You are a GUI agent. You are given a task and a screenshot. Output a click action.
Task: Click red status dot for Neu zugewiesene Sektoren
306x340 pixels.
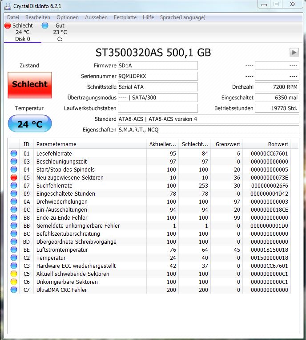[14, 177]
